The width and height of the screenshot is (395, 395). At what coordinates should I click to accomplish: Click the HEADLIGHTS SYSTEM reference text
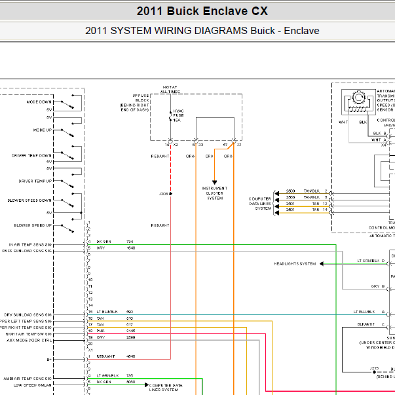click(295, 264)
